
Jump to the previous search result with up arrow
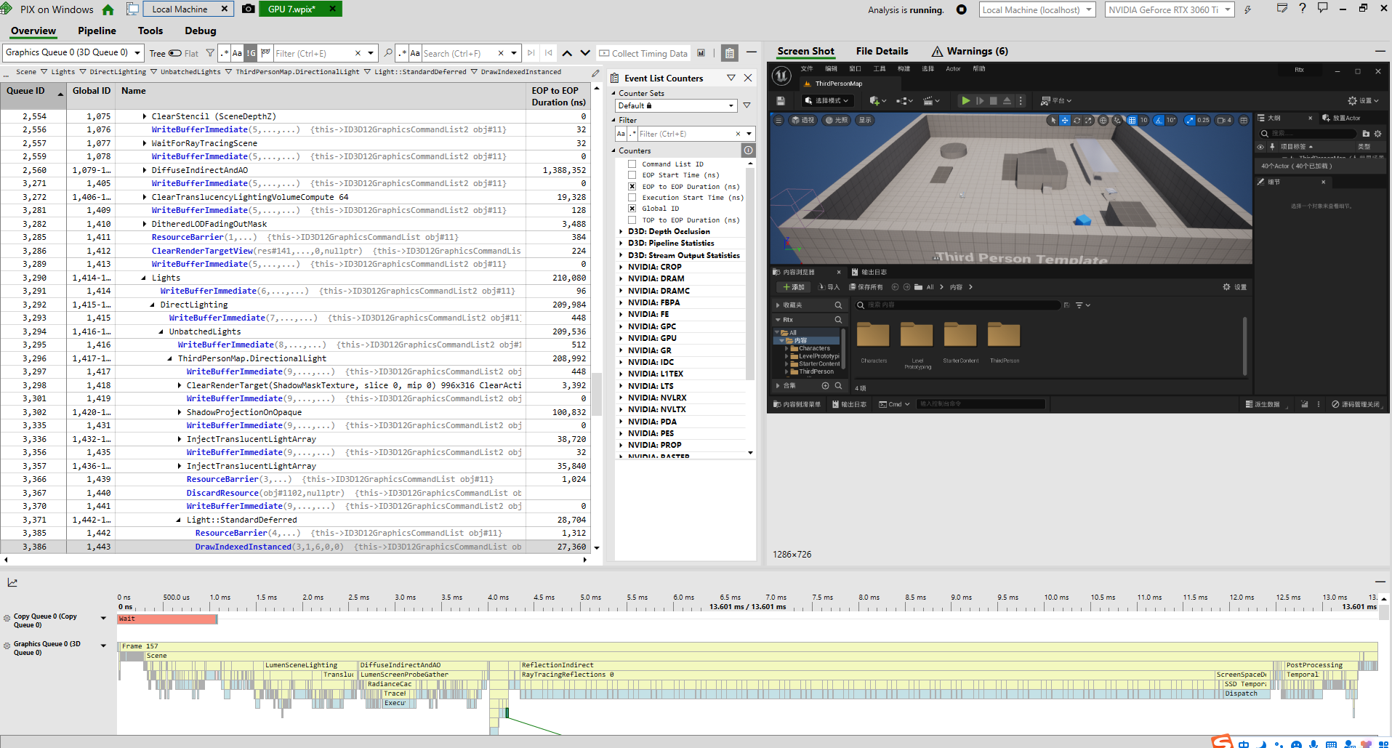point(567,53)
